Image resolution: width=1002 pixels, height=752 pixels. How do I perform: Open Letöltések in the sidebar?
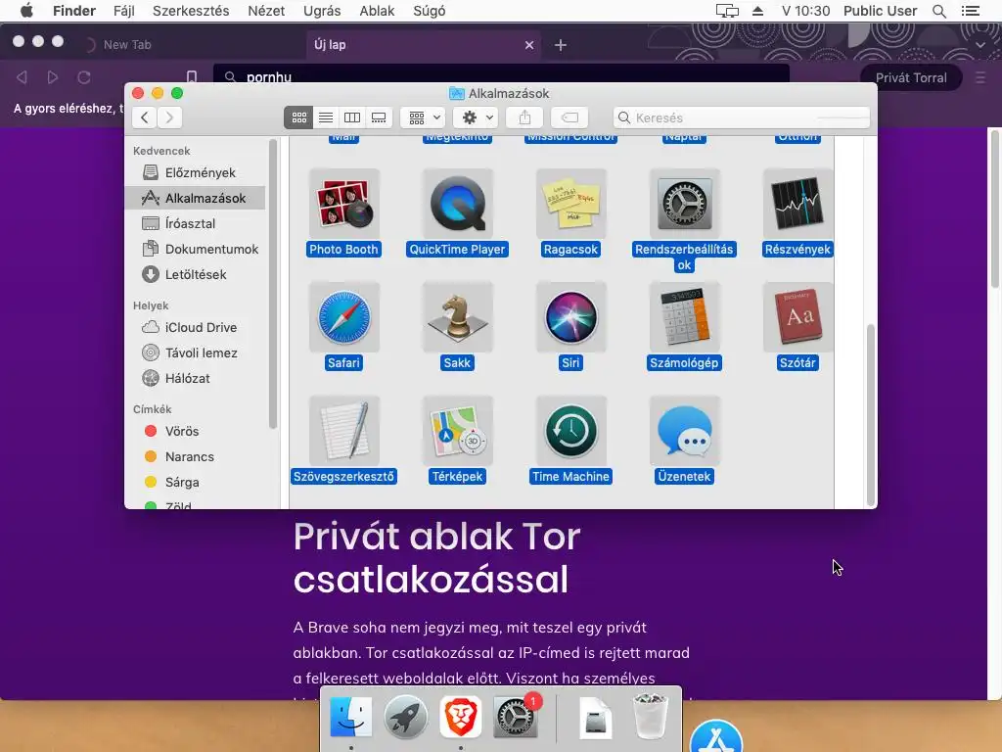click(196, 275)
